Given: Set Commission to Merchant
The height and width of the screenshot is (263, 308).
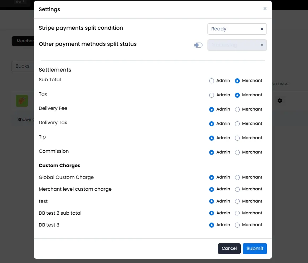Looking at the screenshot, I should coord(237,152).
